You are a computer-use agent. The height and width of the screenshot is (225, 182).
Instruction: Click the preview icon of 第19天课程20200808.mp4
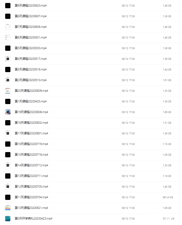8,112
